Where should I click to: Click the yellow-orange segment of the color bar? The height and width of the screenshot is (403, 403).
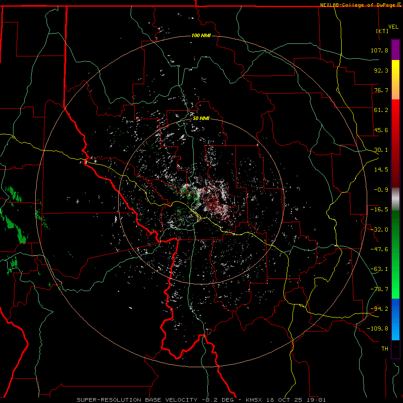pyautogui.click(x=395, y=80)
